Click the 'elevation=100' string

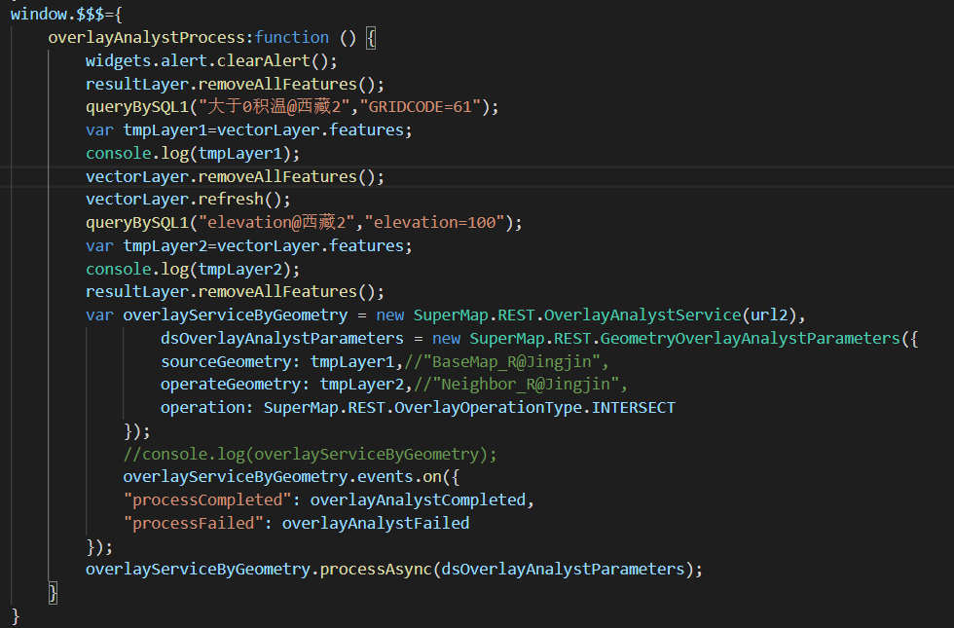point(434,223)
